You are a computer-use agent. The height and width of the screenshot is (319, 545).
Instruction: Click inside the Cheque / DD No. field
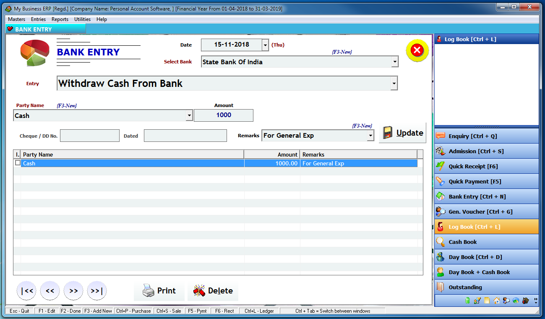[89, 135]
